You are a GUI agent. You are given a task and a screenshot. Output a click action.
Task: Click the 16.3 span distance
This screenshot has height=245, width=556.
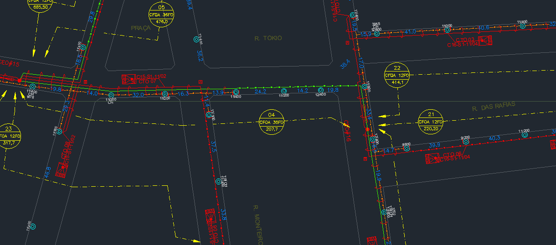pos(183,94)
